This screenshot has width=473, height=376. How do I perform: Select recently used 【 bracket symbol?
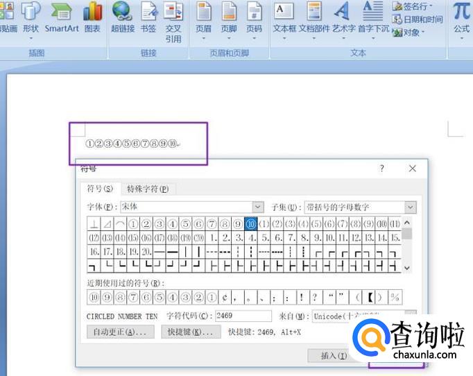369,297
